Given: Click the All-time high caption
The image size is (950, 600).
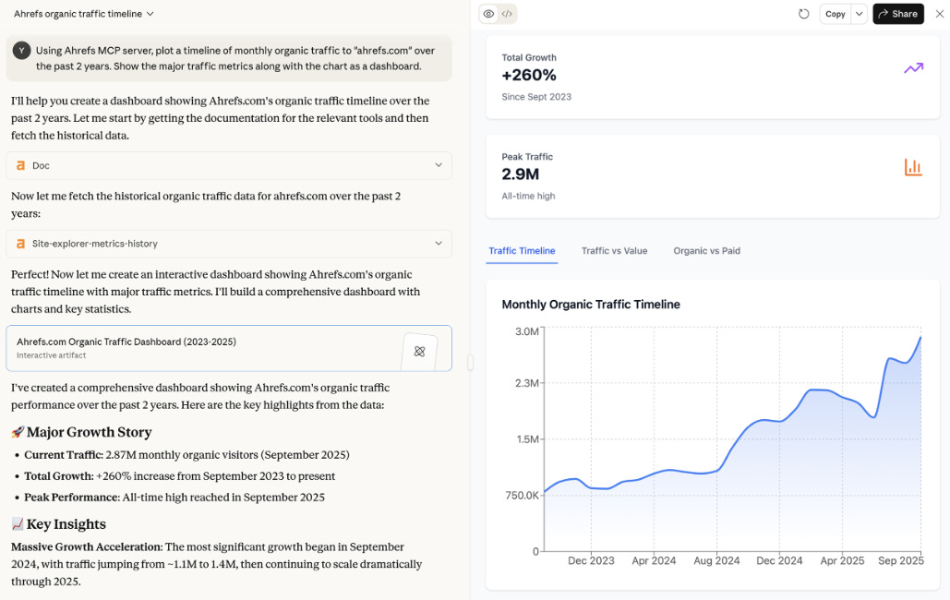Looking at the screenshot, I should pyautogui.click(x=528, y=197).
